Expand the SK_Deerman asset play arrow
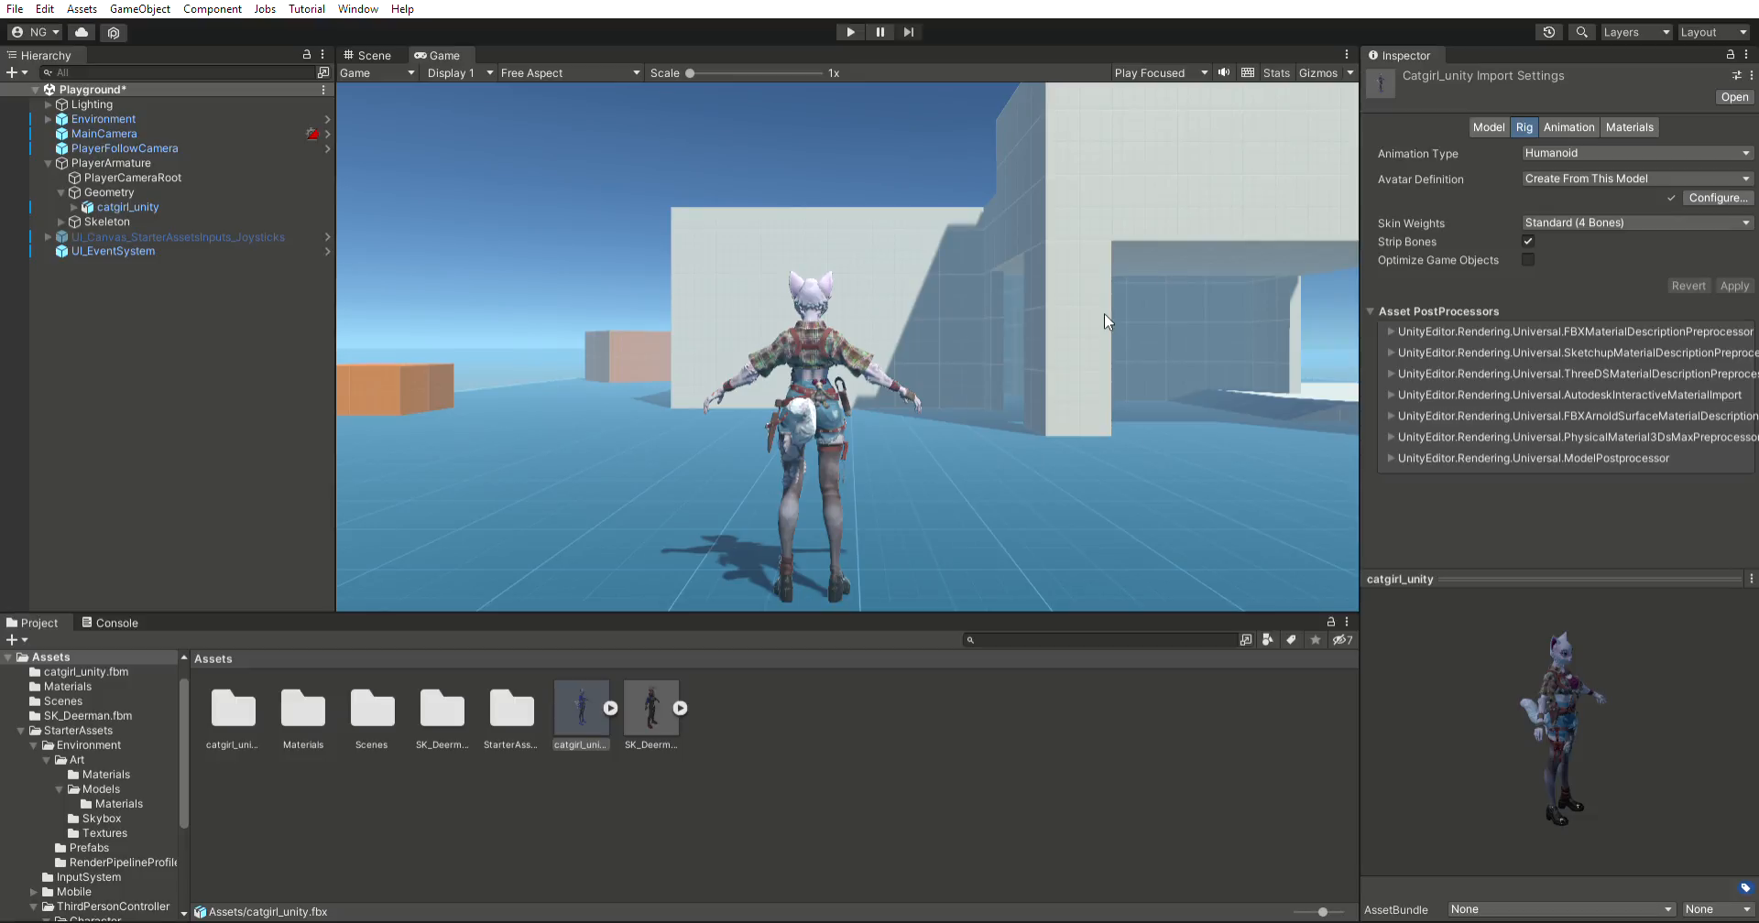This screenshot has width=1759, height=923. [680, 708]
